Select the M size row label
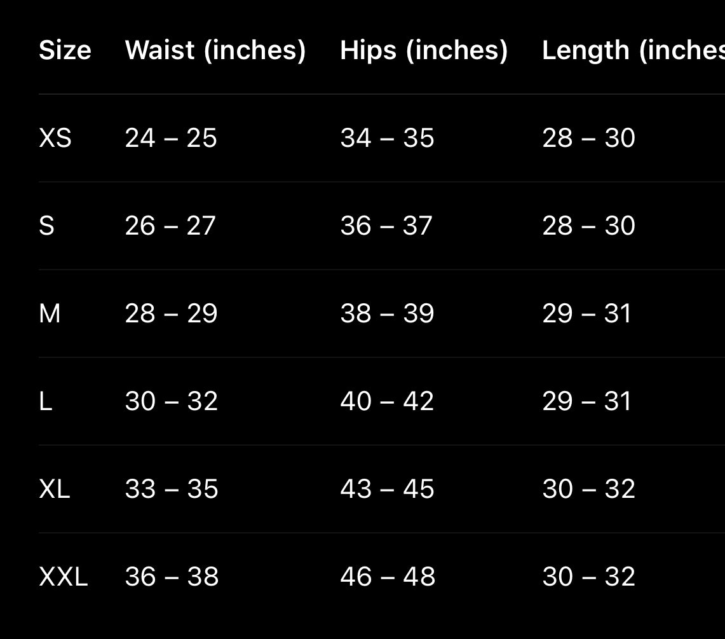The width and height of the screenshot is (725, 639). click(50, 313)
